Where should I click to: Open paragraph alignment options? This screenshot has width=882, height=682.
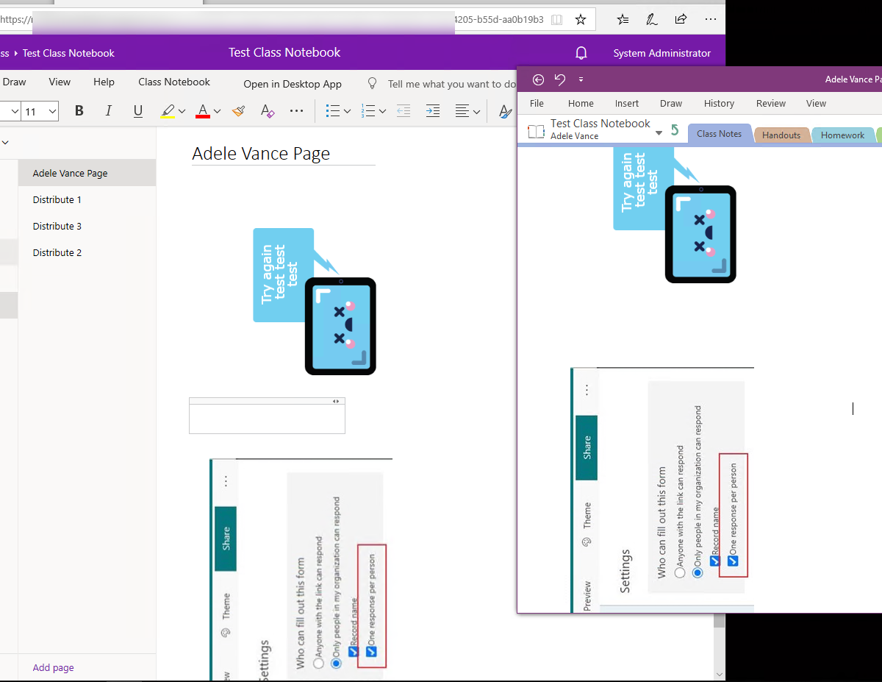462,111
